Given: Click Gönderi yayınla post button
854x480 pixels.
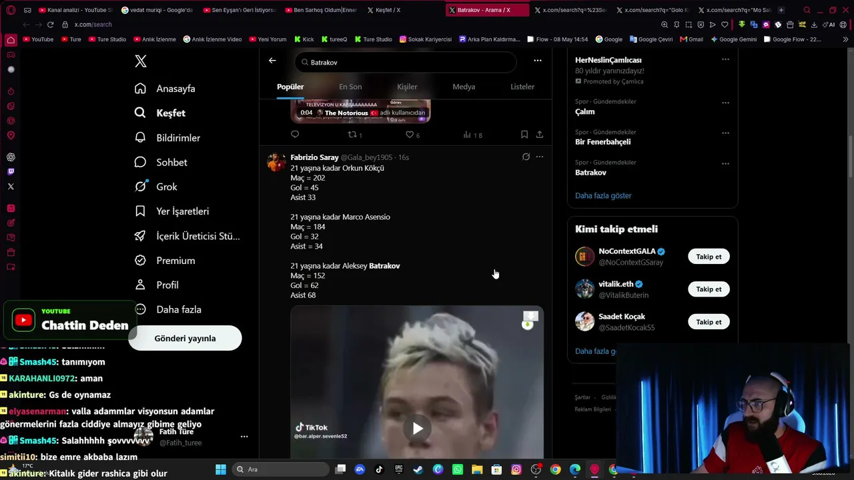Looking at the screenshot, I should [185, 338].
